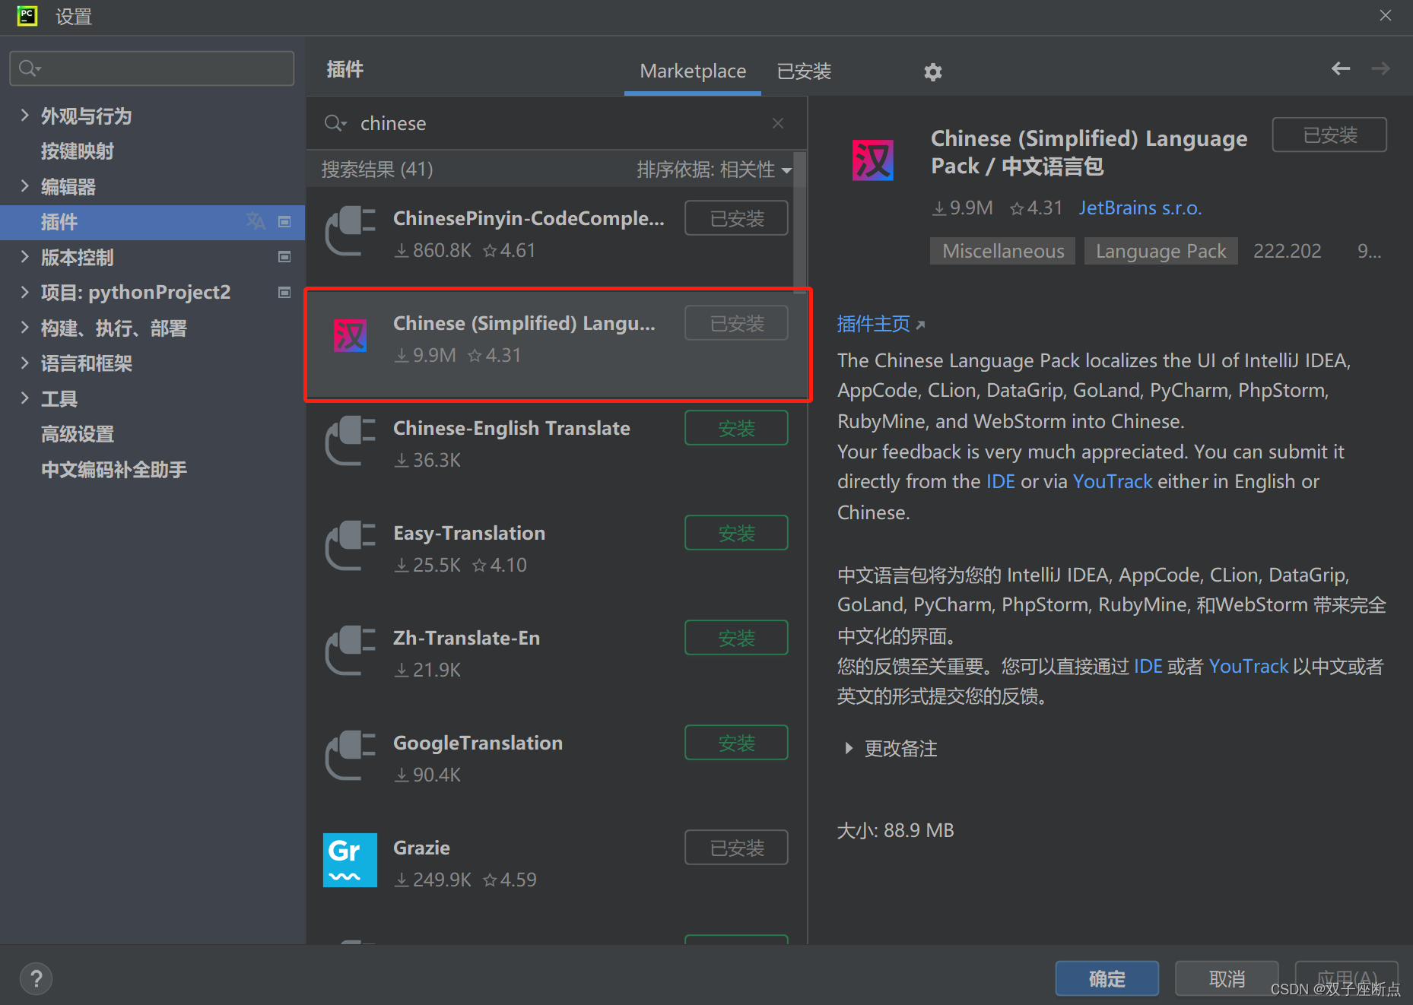Click 已安装 button for Grazie
Image resolution: width=1413 pixels, height=1005 pixels.
(736, 848)
